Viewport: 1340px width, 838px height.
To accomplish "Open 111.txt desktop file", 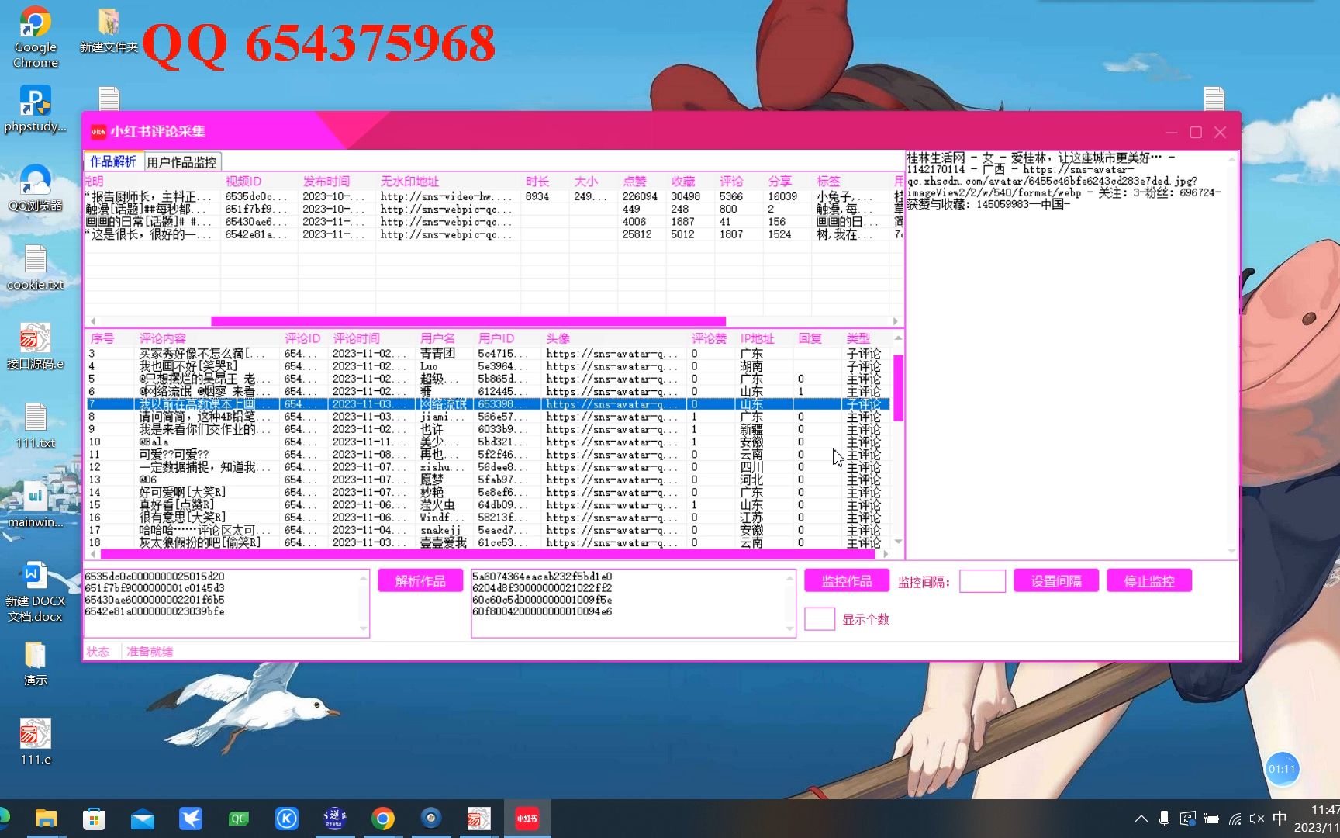I will tap(36, 425).
